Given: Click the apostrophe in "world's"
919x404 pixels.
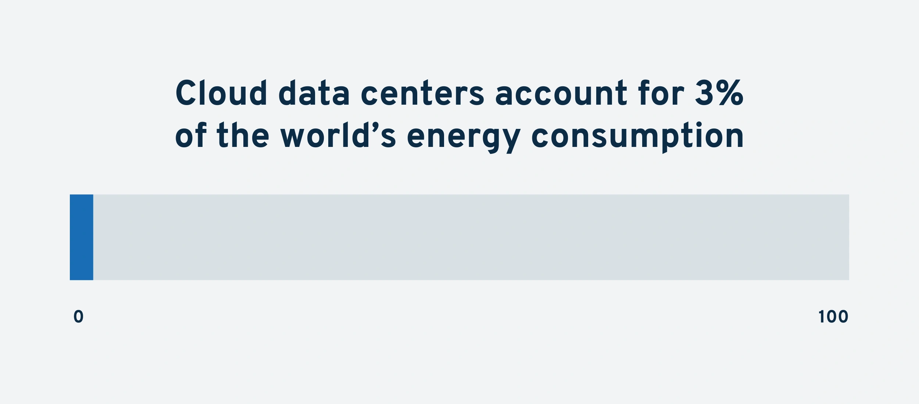Looking at the screenshot, I should (x=375, y=127).
